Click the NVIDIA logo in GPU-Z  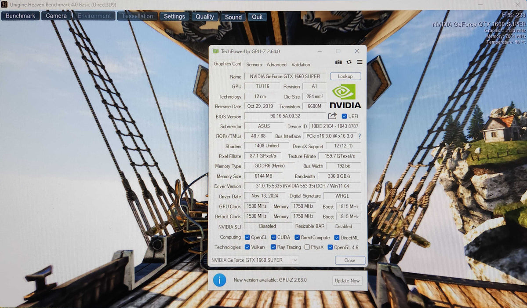[345, 96]
